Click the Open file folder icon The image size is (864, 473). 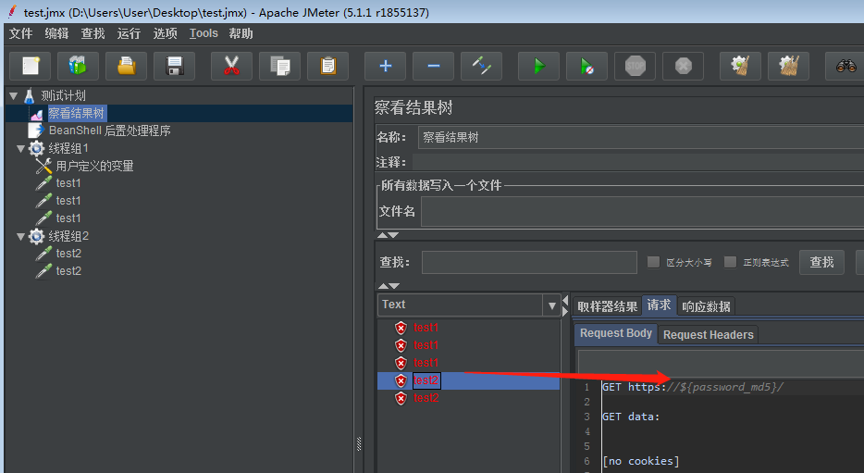click(x=126, y=66)
